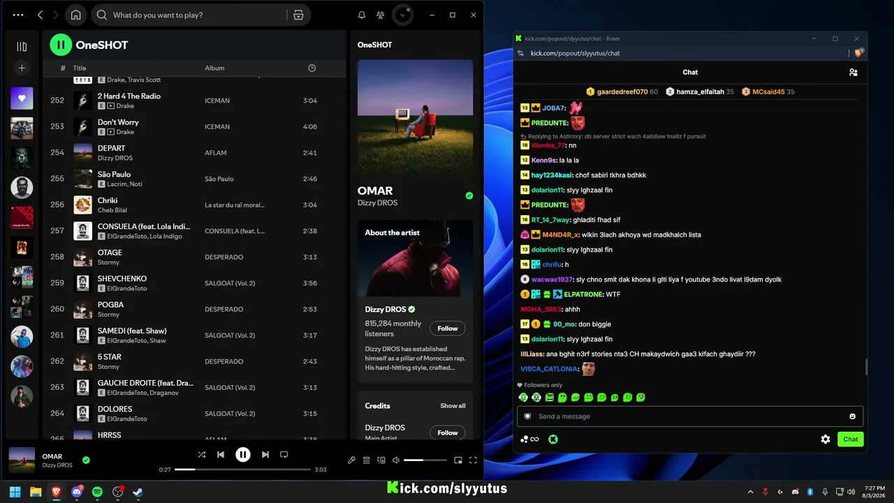Create a new playlist with the plus icon
This screenshot has height=503, width=894.
tap(22, 68)
